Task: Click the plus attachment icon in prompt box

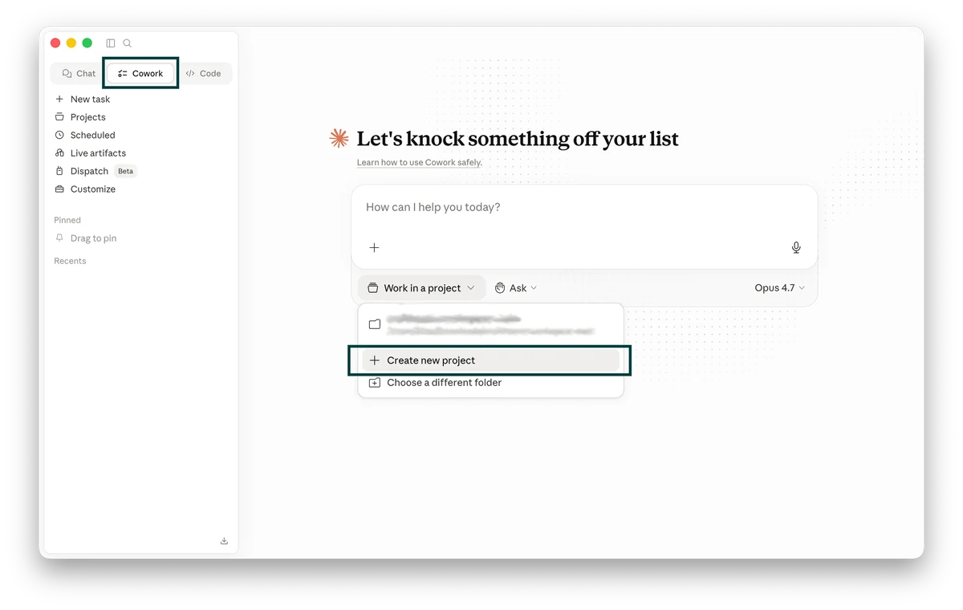Action: (374, 247)
